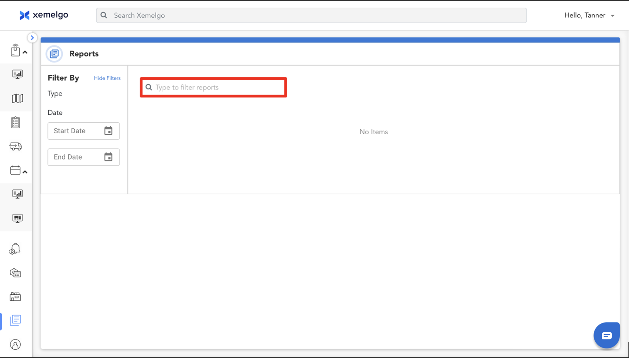This screenshot has width=629, height=358.
Task: Open the clipboard checklist sidebar icon
Action: [15, 122]
